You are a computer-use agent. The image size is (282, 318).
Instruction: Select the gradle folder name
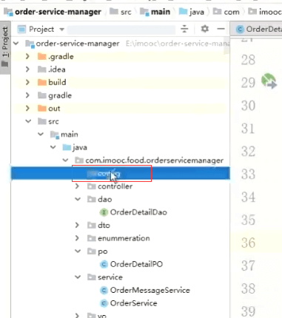coord(60,95)
